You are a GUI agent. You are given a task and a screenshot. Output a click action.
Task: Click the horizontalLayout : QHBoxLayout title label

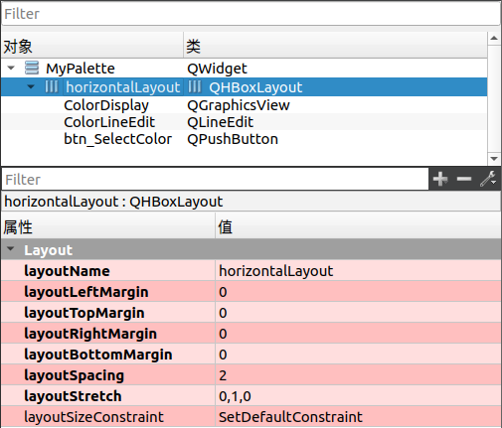113,202
